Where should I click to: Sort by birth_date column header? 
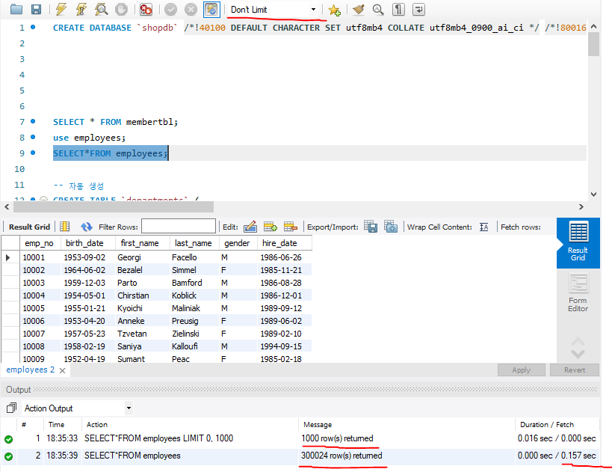coord(84,243)
